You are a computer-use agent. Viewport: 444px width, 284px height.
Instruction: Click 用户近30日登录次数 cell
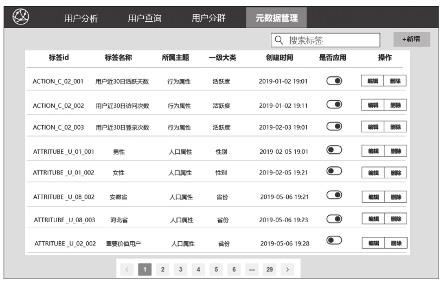[122, 127]
